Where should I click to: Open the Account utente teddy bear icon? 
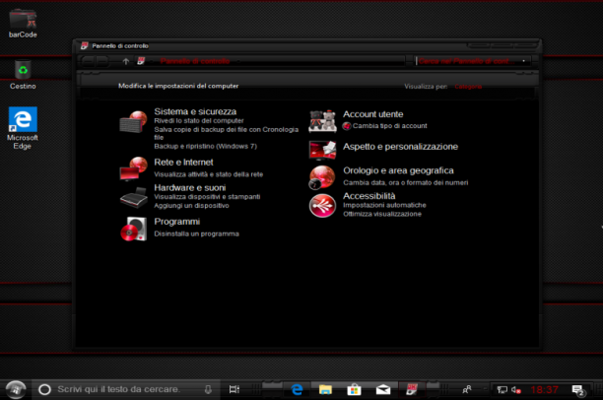(322, 121)
